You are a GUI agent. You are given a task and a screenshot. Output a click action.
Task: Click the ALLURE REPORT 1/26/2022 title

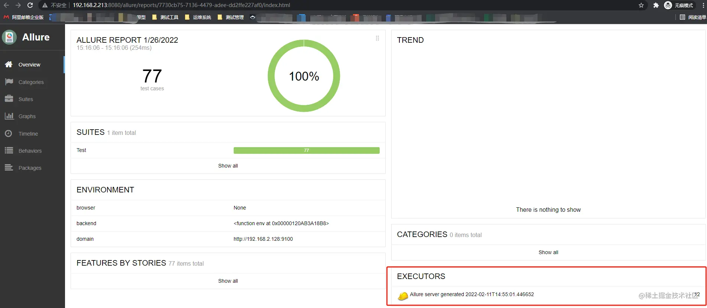click(x=127, y=40)
